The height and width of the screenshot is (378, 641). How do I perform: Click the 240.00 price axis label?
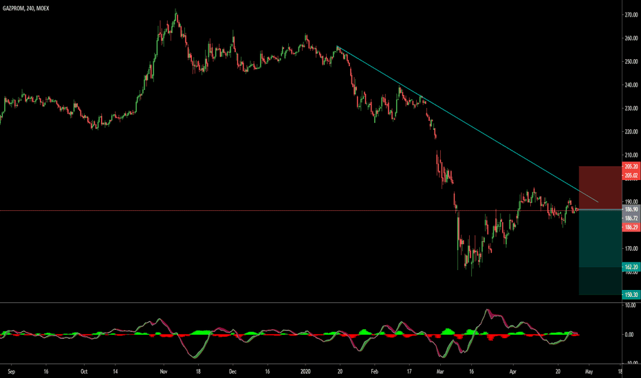631,85
